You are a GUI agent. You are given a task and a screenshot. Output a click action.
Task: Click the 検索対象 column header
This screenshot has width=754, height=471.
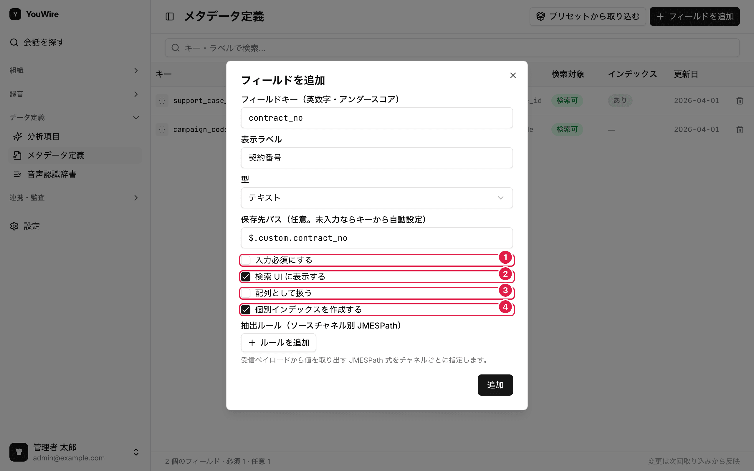pos(568,74)
